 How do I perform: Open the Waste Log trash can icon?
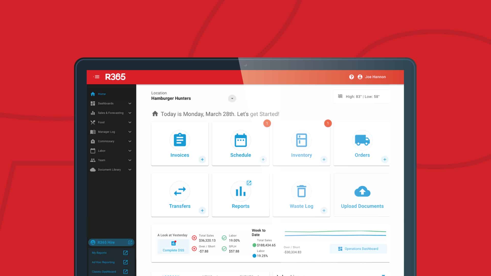(x=302, y=191)
